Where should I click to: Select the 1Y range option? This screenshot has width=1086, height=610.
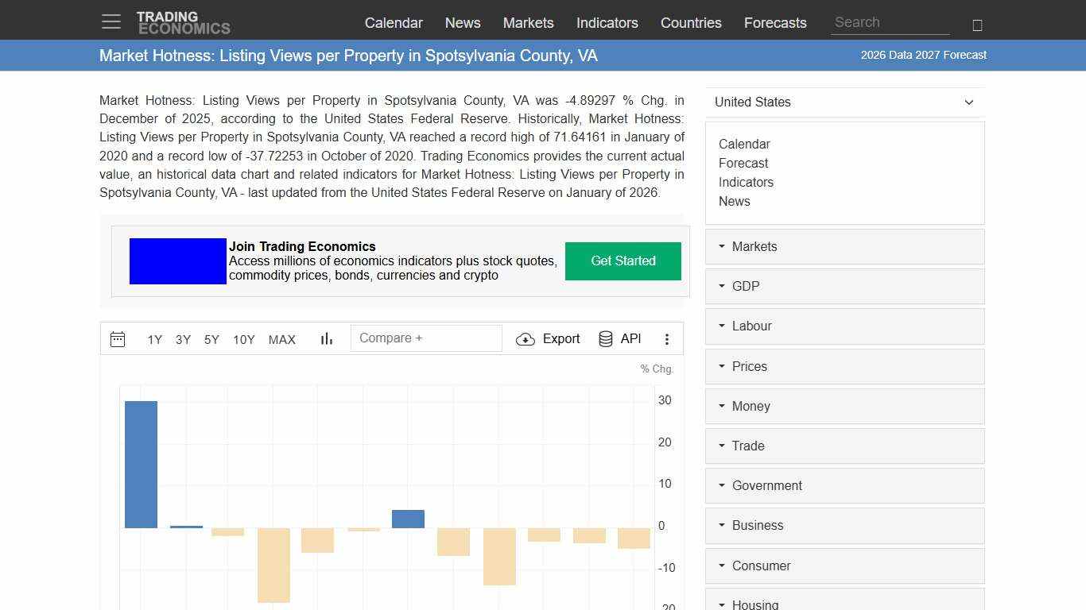click(155, 339)
